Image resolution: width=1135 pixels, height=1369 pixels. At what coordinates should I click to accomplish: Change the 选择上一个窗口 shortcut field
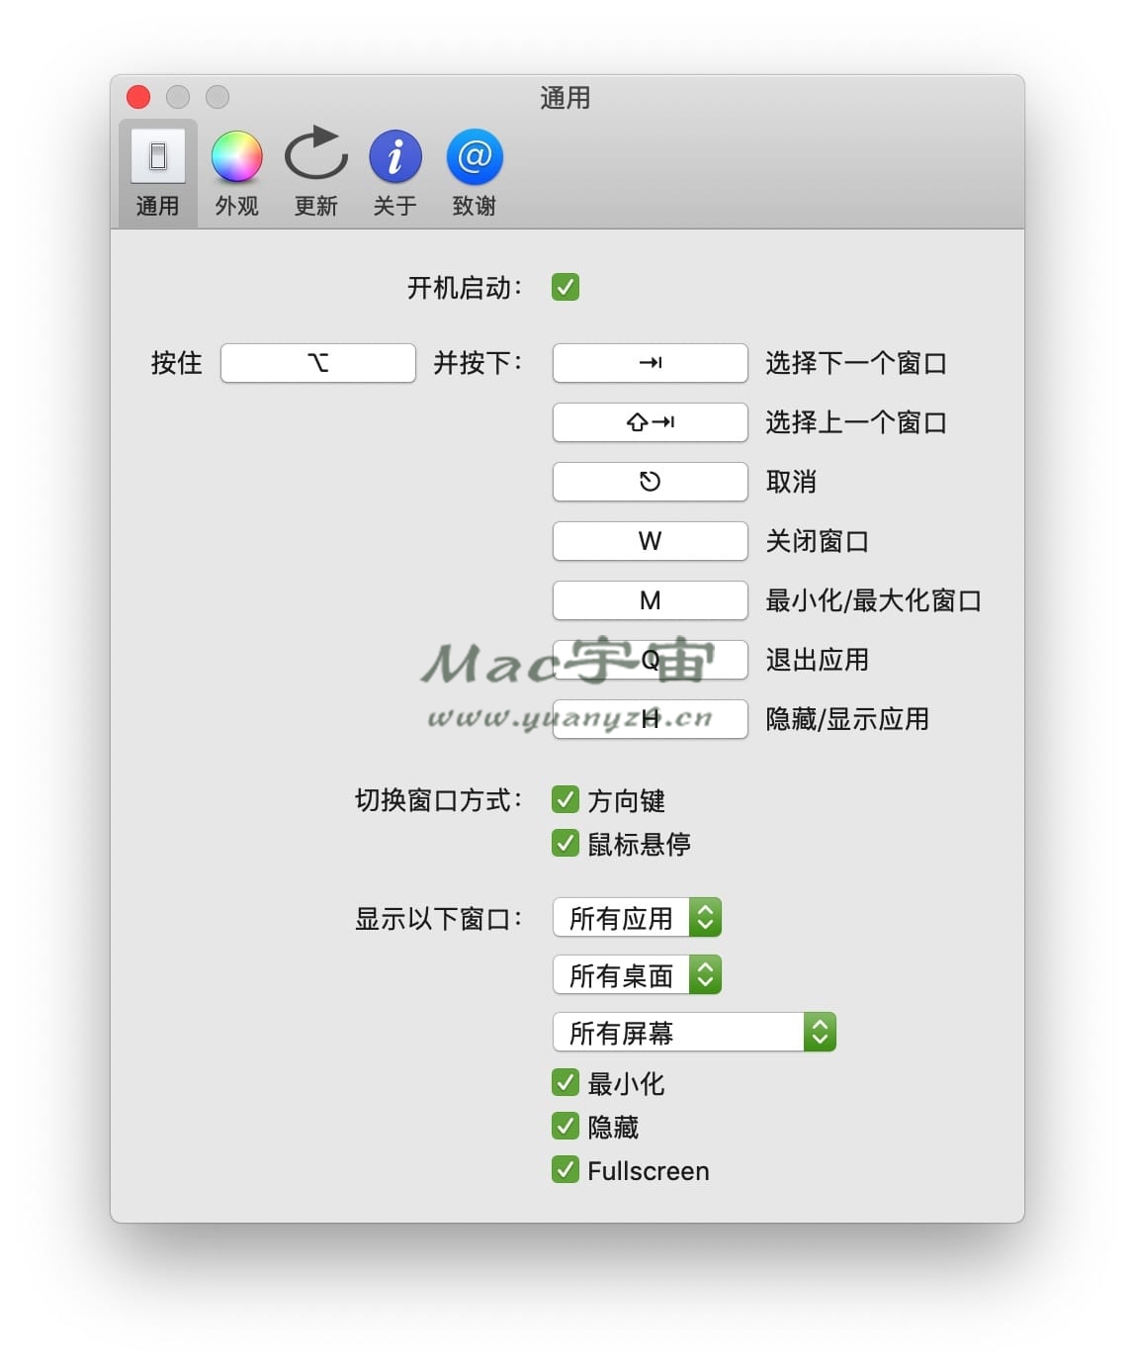[650, 422]
